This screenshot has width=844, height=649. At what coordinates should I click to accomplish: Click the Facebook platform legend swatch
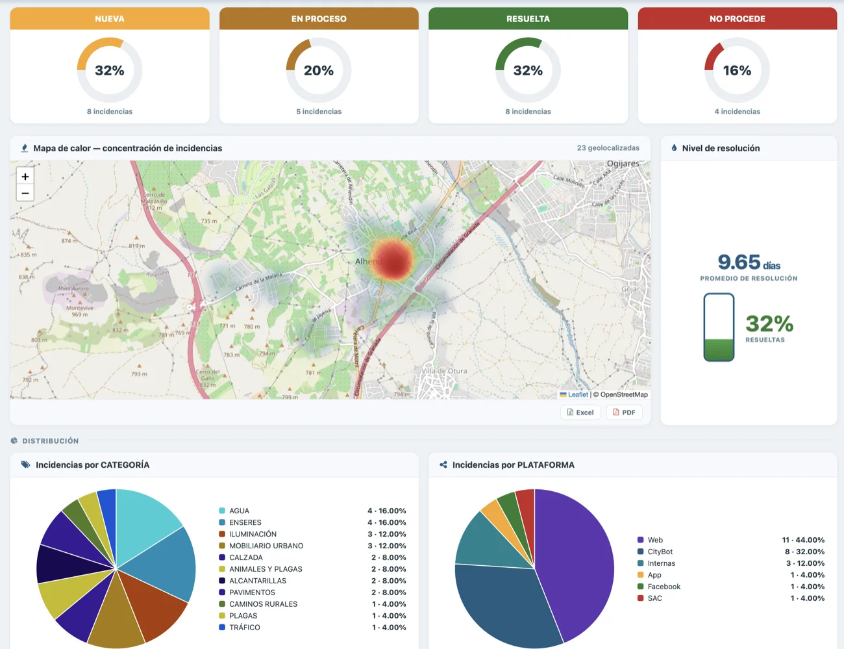[641, 587]
